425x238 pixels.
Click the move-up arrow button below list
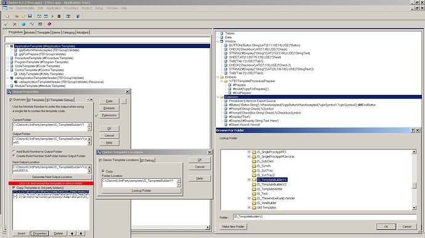point(72,234)
